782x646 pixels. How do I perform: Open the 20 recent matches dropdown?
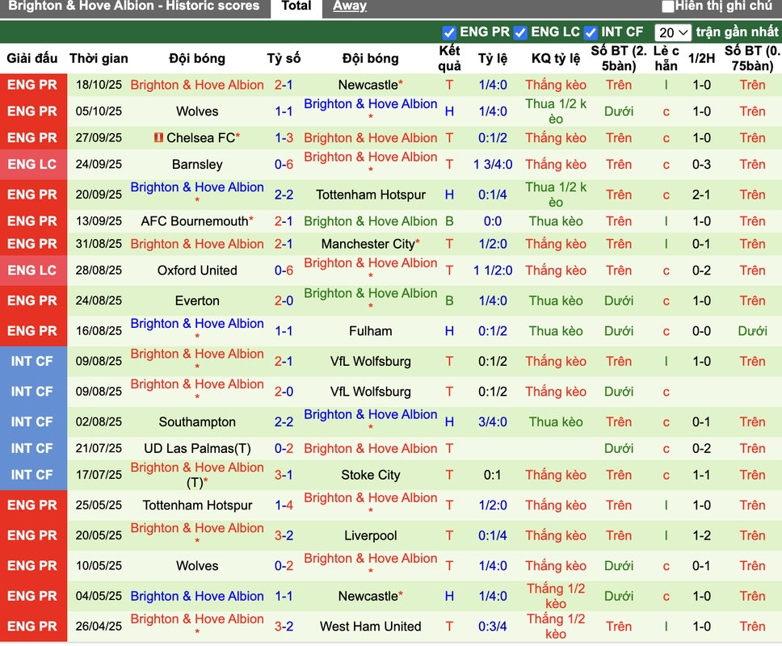(x=673, y=33)
